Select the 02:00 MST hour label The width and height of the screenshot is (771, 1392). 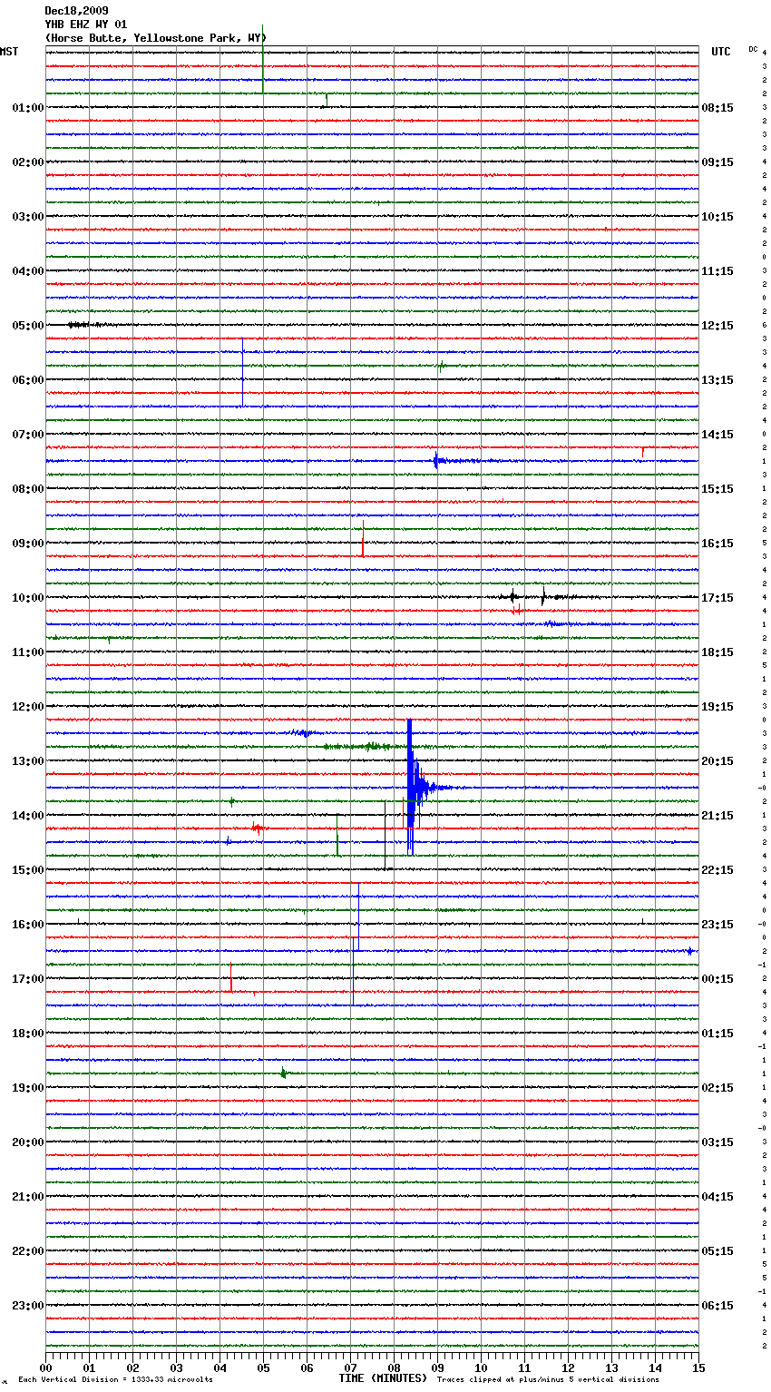(x=27, y=162)
